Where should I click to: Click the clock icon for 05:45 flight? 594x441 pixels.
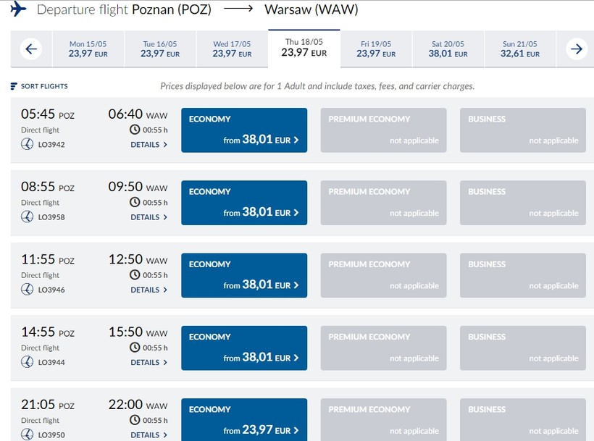coord(135,130)
